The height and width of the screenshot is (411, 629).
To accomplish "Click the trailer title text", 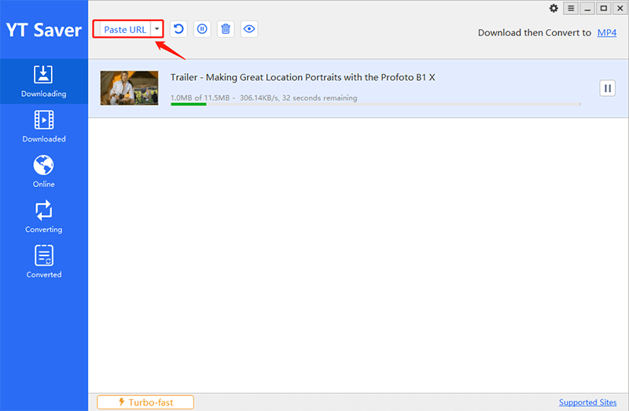I will [x=303, y=77].
